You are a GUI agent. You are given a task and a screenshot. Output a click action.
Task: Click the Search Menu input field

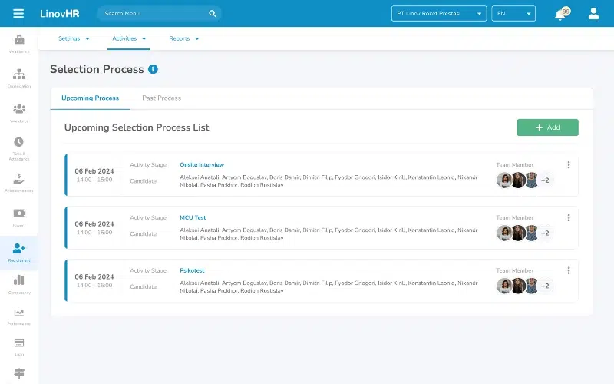tap(153, 13)
